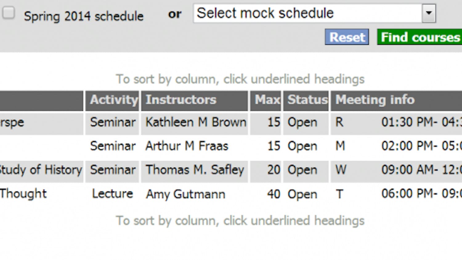Select instructor Arthur M Fraas
This screenshot has height=260, width=462.
pos(187,146)
